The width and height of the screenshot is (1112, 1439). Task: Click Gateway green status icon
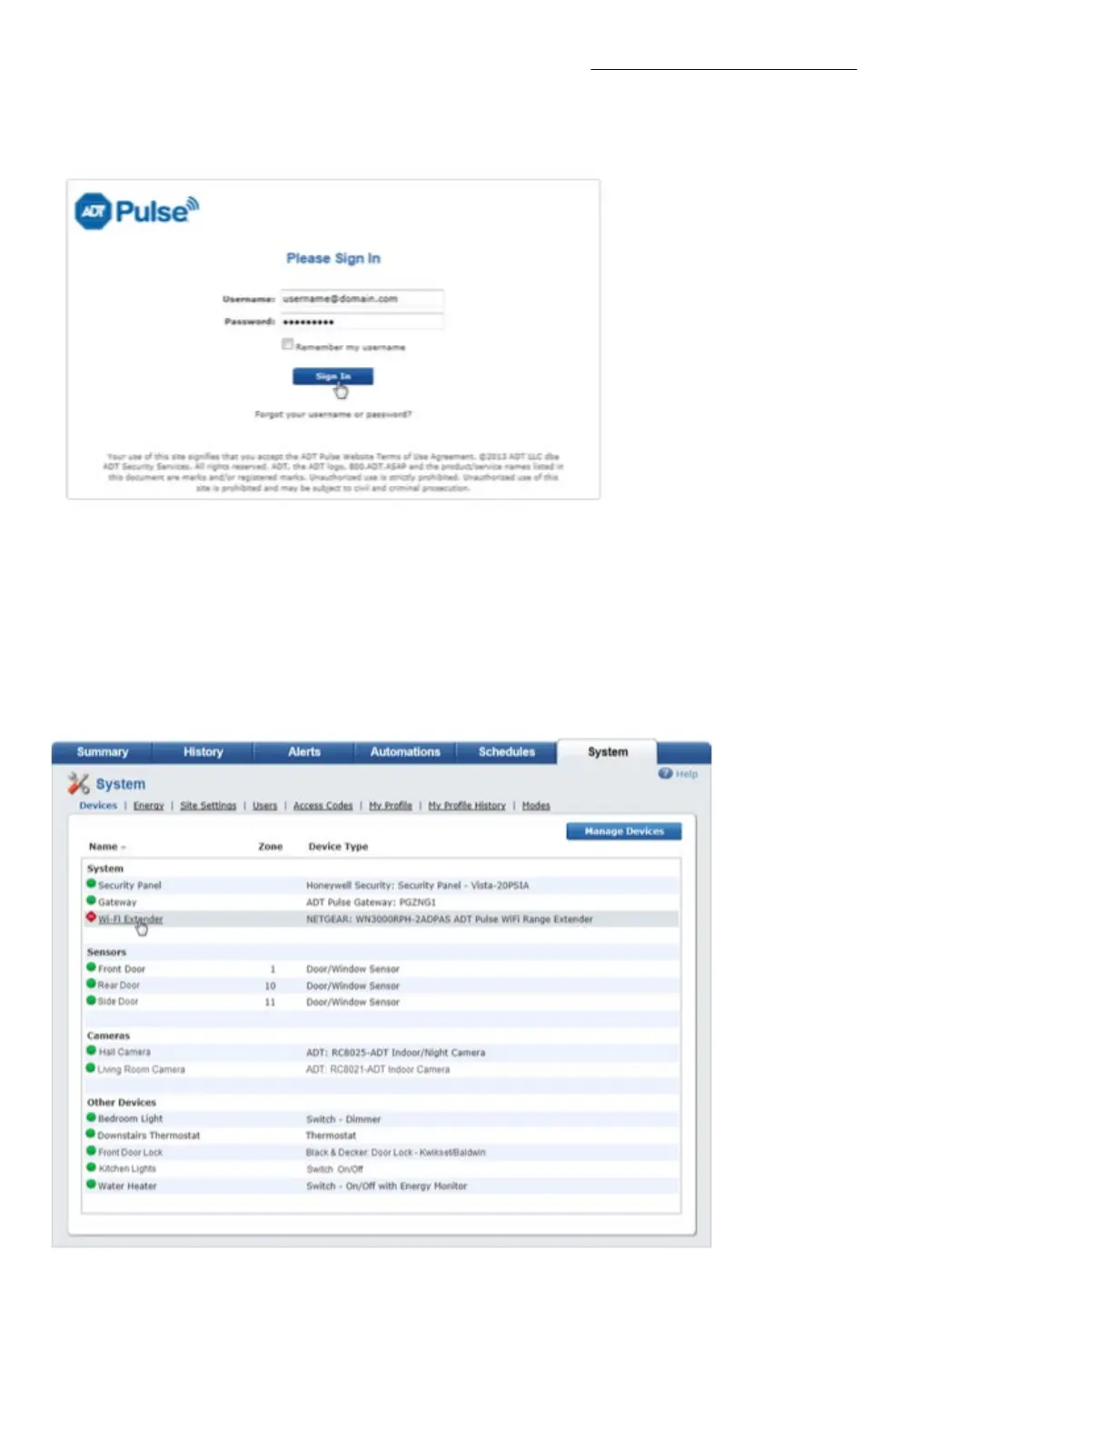[x=91, y=900]
